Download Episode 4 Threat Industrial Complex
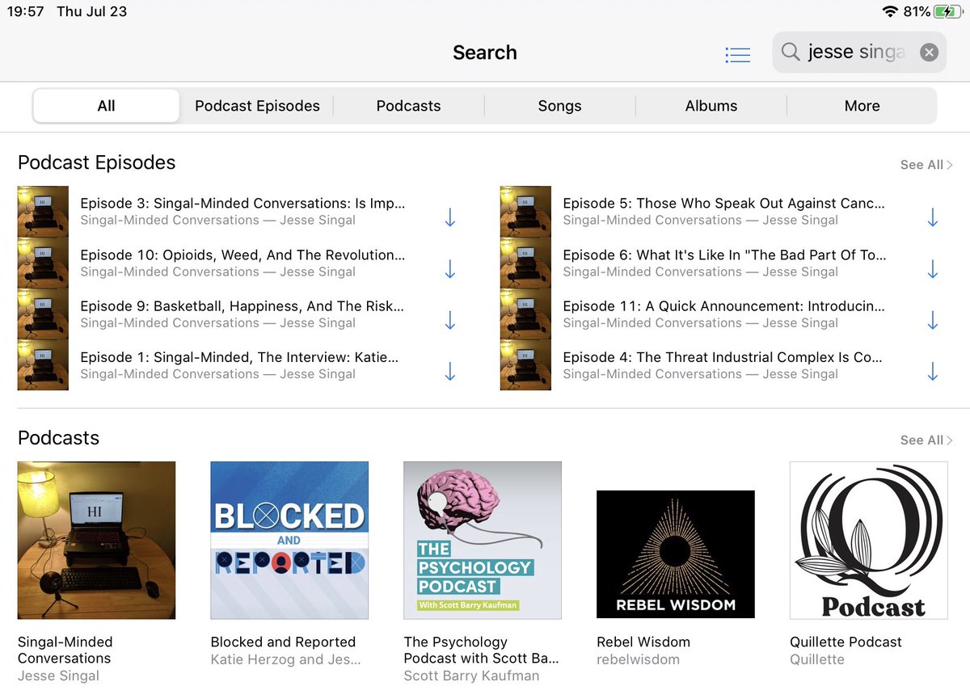The width and height of the screenshot is (970, 699). pyautogui.click(x=933, y=372)
